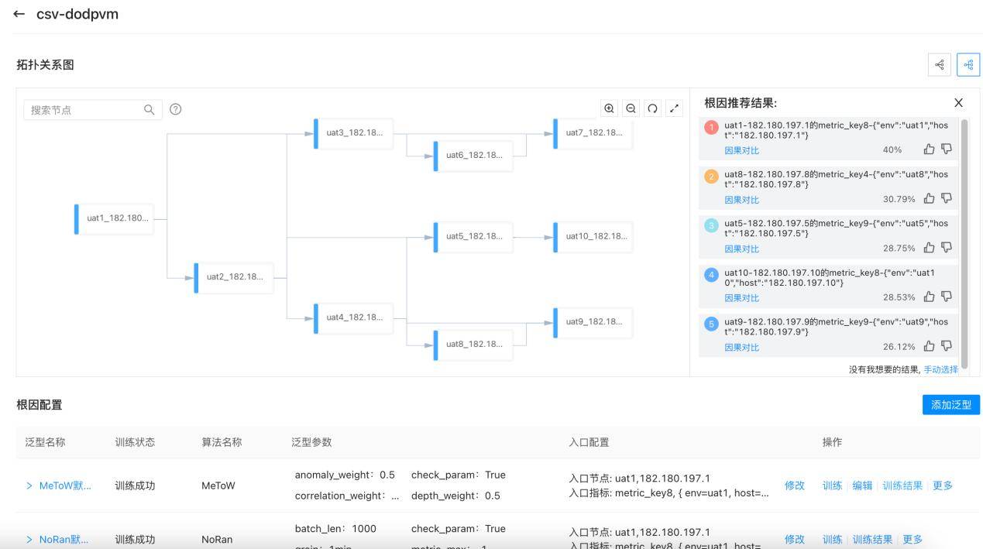Select the uat2 node in topology graph
983x549 pixels.
[x=235, y=277]
